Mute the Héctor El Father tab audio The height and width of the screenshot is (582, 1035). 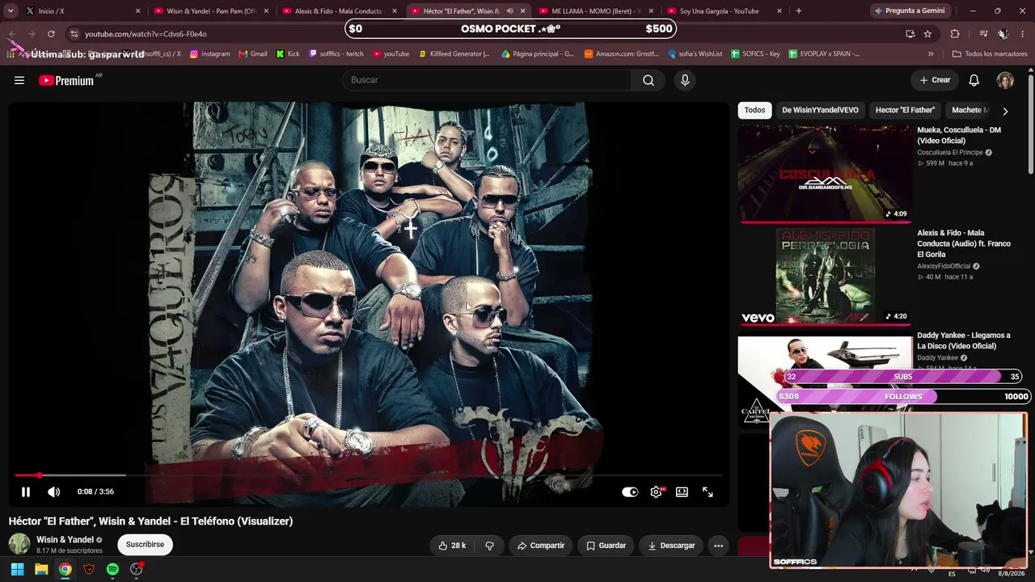509,11
